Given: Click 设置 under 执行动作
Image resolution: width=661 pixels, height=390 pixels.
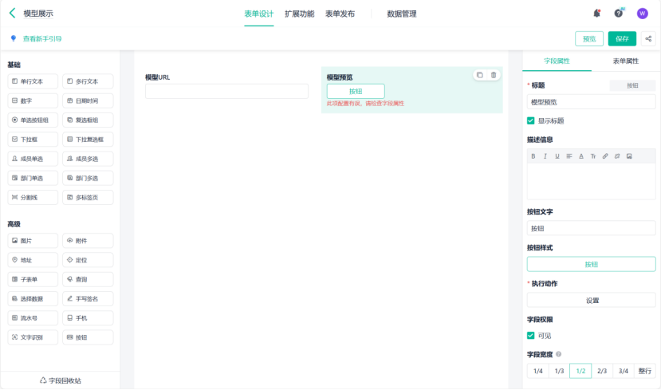Looking at the screenshot, I should point(592,300).
